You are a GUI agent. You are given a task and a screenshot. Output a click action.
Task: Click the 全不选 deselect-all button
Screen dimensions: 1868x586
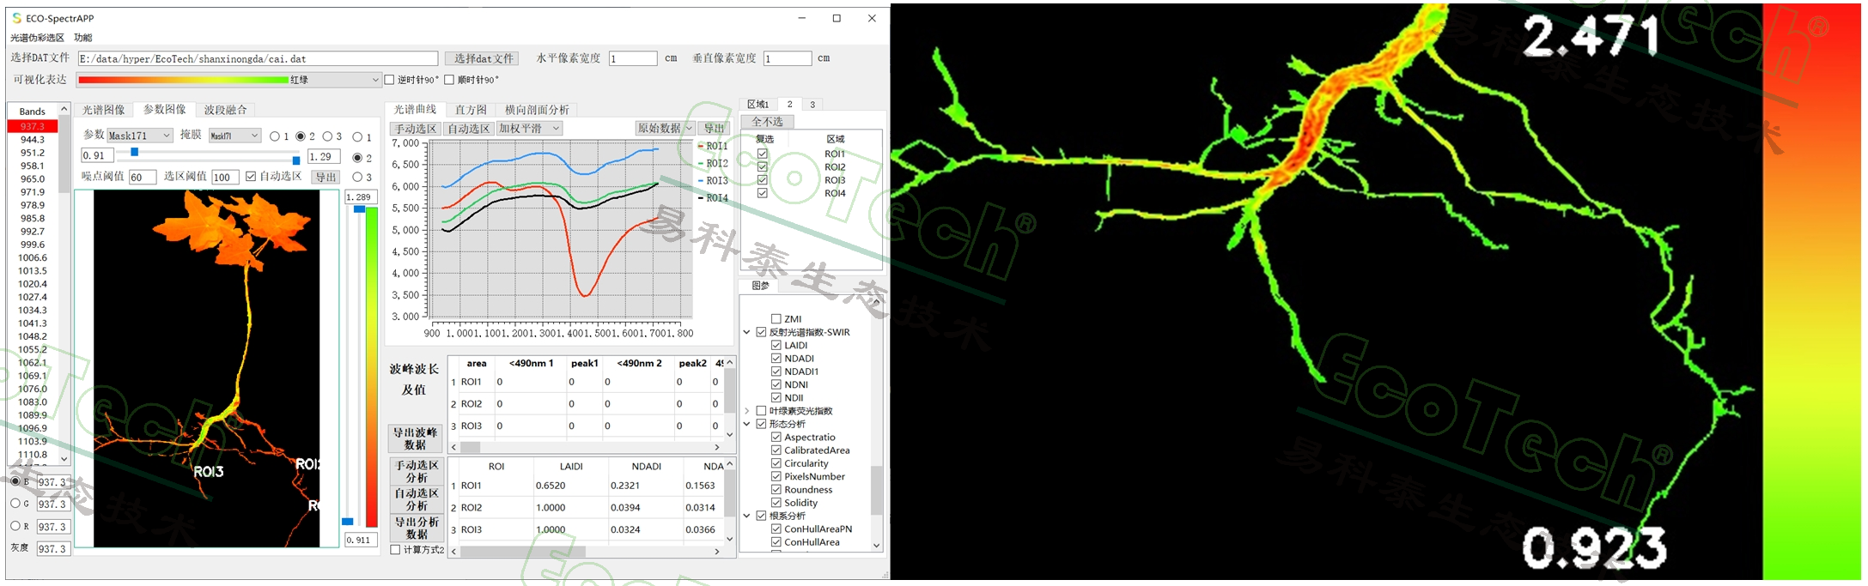(767, 122)
